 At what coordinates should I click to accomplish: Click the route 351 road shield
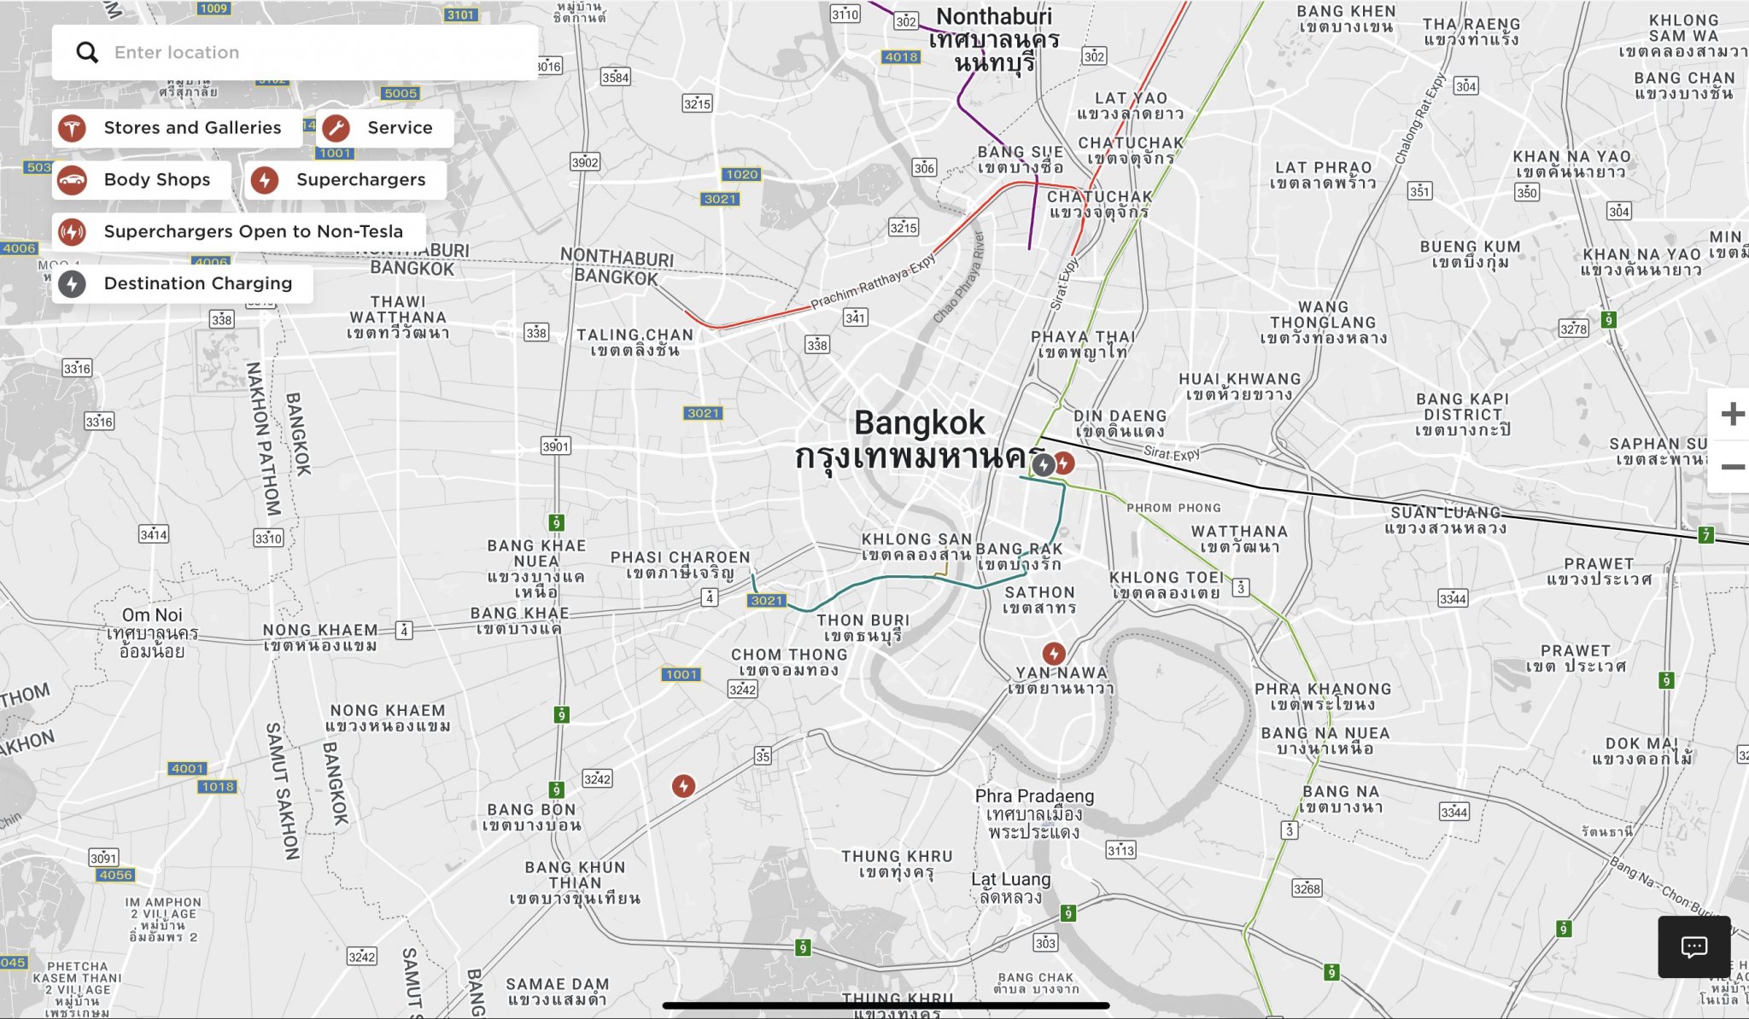pos(1419,191)
